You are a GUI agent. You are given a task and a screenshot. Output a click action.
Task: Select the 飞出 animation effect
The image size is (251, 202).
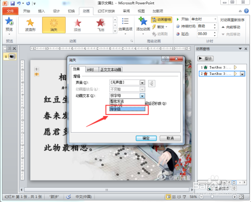[101, 25]
